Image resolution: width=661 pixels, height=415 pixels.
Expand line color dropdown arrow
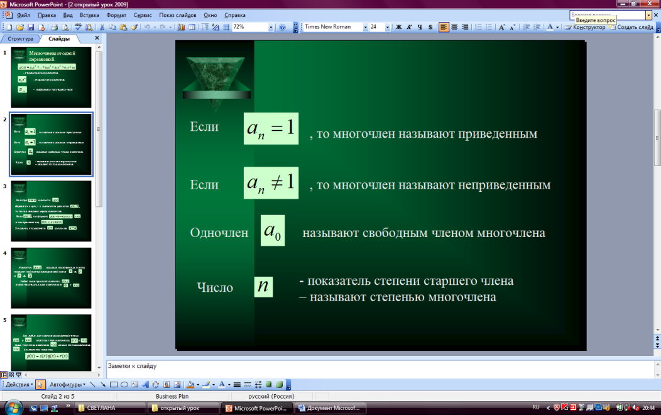tap(214, 385)
